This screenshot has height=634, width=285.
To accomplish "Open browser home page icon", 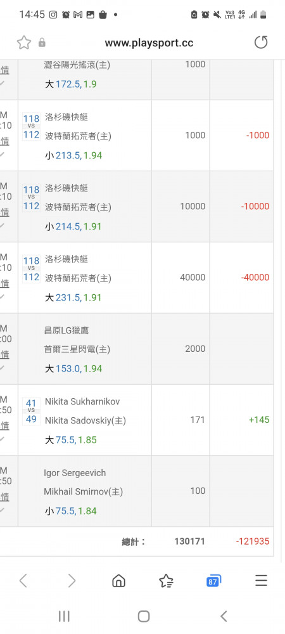I will tap(118, 581).
